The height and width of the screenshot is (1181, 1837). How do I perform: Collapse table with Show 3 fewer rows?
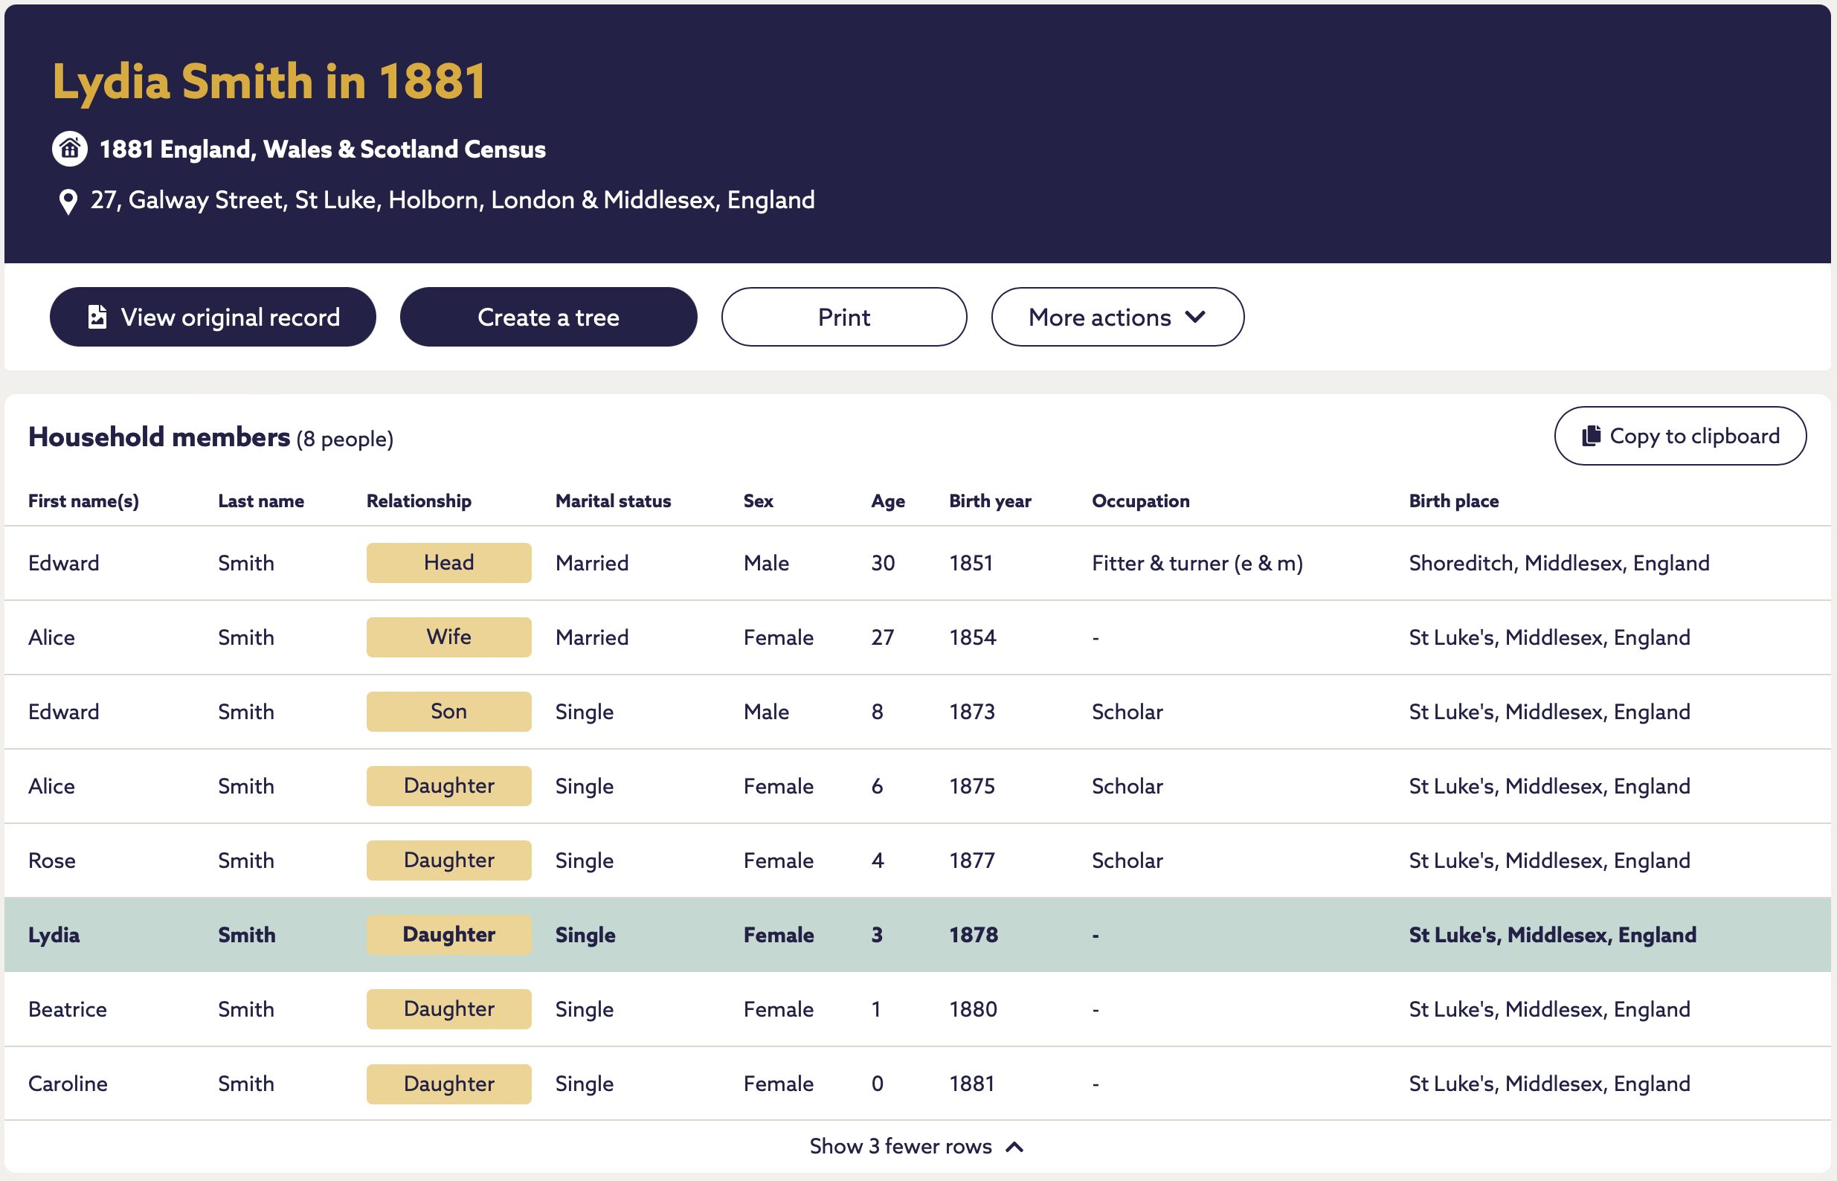coord(917,1147)
